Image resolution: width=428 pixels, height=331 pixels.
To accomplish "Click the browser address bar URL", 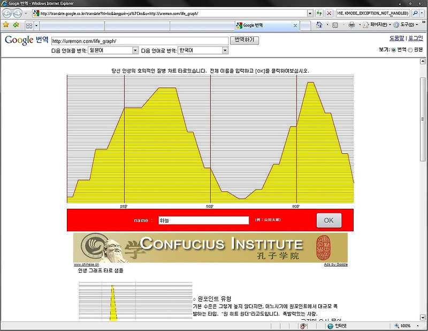I will 119,13.
